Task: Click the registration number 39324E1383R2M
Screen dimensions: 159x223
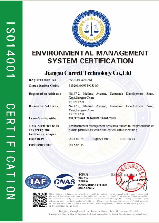Action: (80, 80)
